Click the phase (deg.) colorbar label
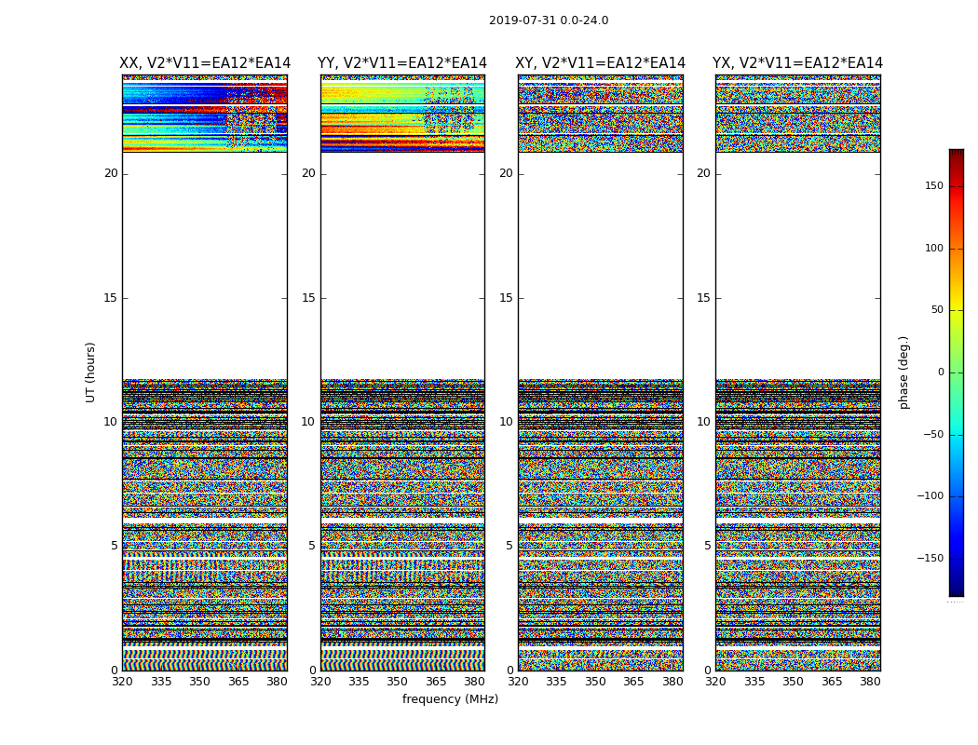Viewport: 978px width, 745px height. click(903, 372)
